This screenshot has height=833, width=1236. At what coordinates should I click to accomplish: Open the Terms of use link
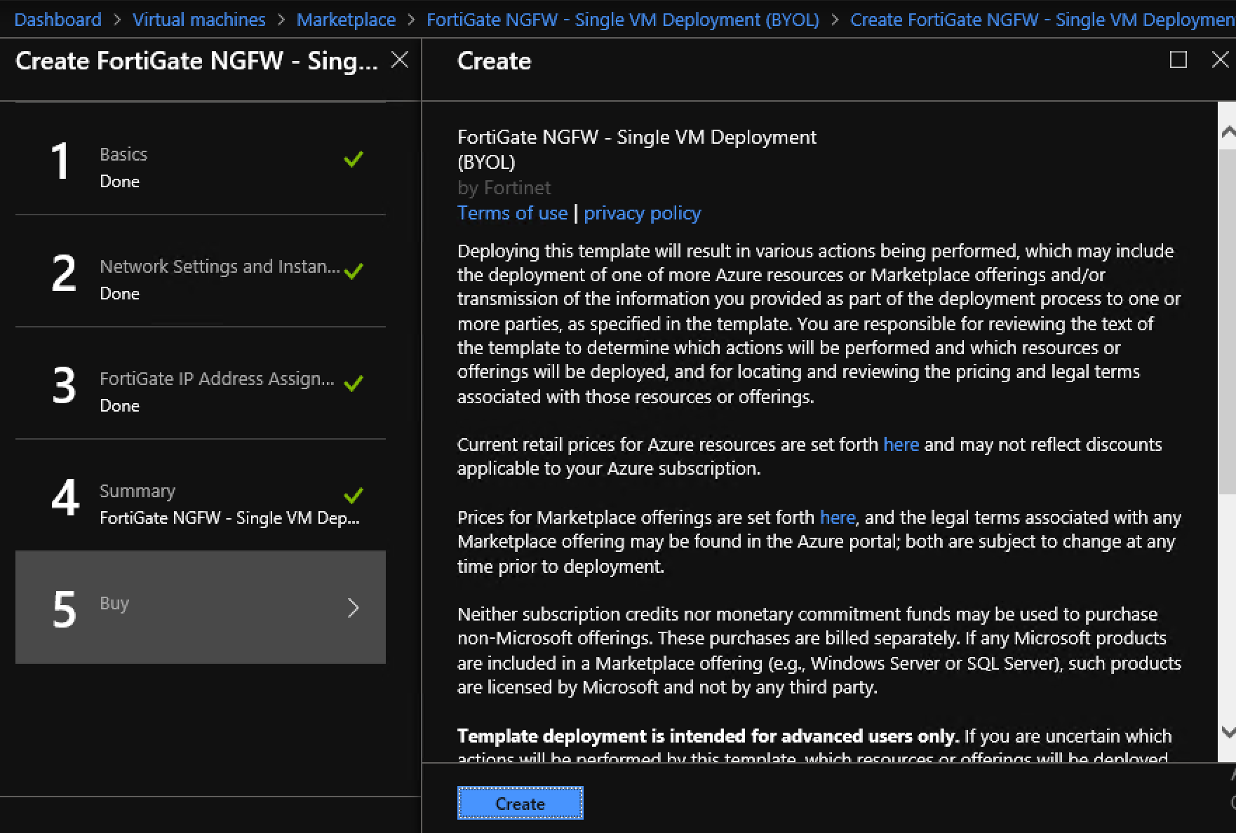512,213
